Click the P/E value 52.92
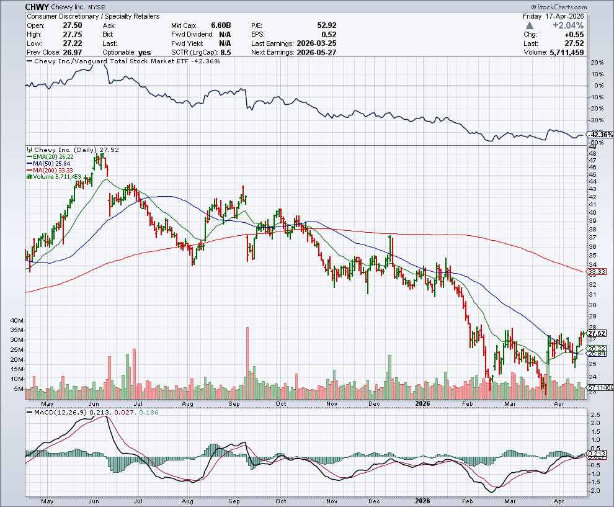 tap(327, 25)
